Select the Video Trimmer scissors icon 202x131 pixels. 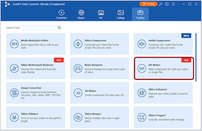point(14,117)
